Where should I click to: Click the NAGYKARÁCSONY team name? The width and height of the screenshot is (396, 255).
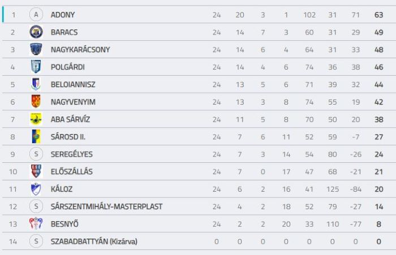click(80, 50)
